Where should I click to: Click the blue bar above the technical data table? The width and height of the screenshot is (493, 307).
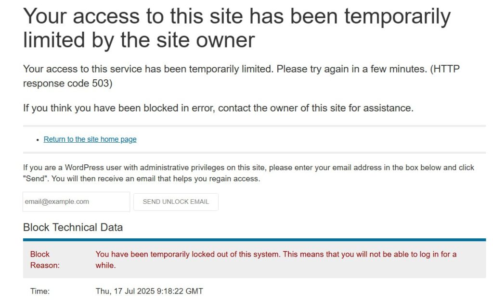tap(254, 240)
